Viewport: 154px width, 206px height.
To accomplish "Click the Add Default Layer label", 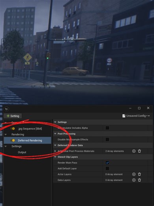I will pos(67,168).
